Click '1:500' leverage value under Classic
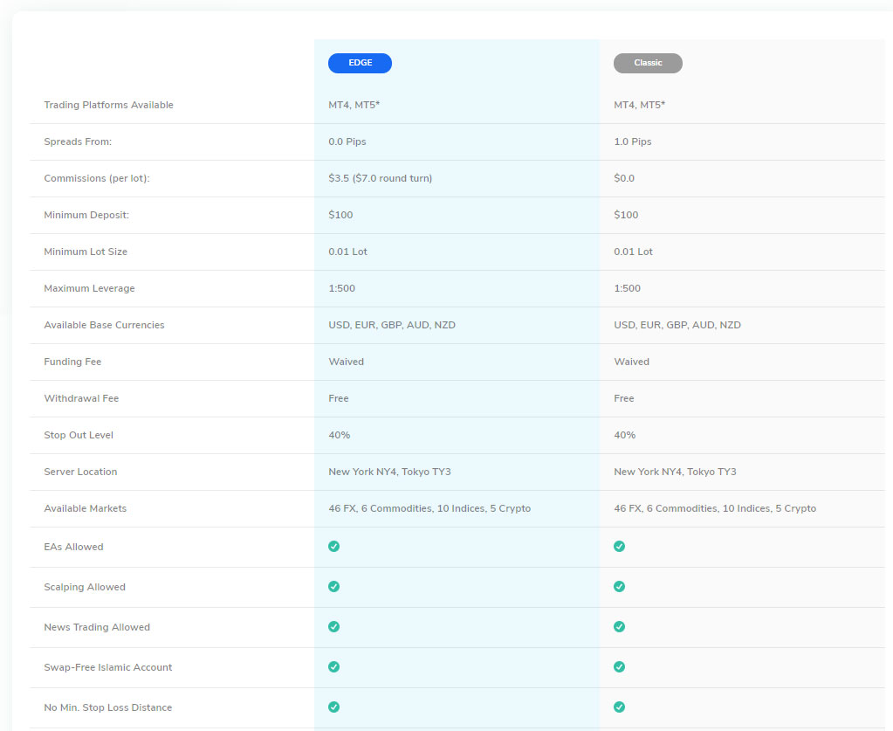 [x=627, y=288]
